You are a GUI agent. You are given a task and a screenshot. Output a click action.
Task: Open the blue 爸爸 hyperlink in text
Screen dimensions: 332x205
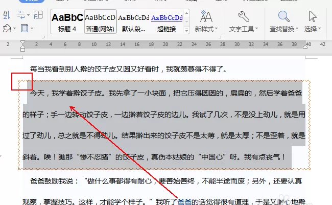(184, 201)
